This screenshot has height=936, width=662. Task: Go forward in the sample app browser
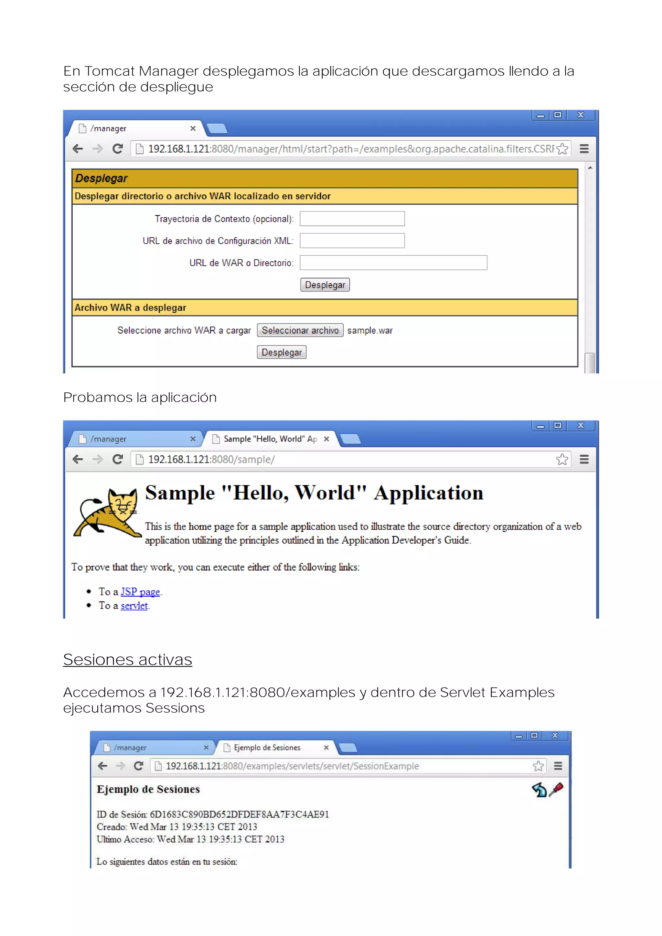[97, 460]
